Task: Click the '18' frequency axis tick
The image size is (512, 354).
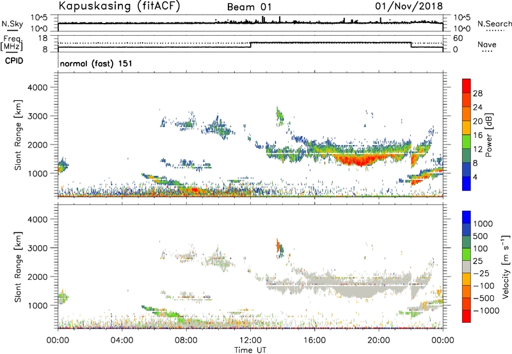Action: click(x=43, y=38)
